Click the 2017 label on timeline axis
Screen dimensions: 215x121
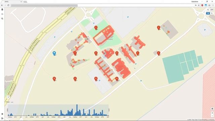[x=81, y=117]
